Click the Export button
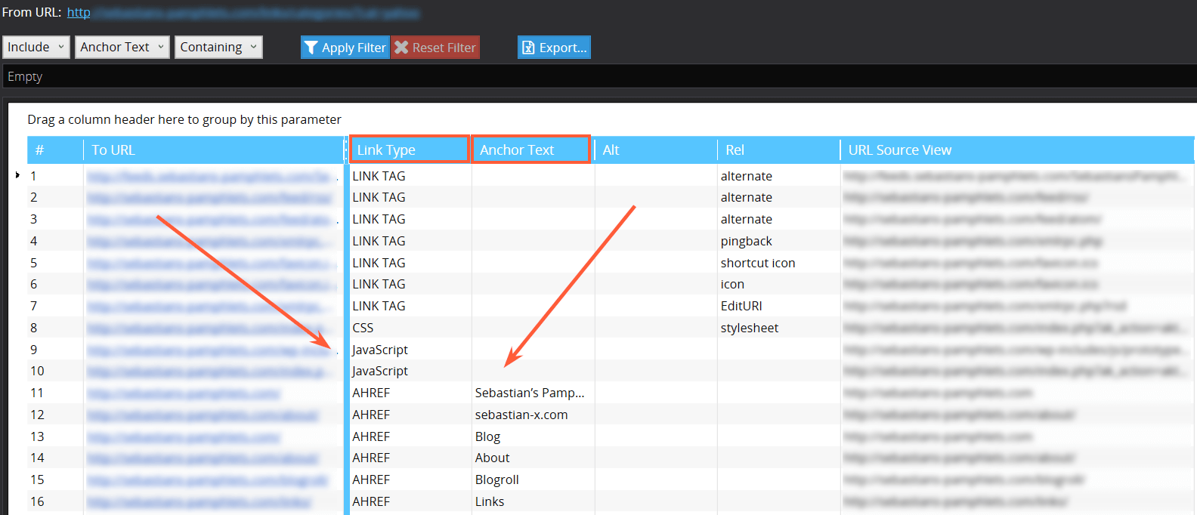The height and width of the screenshot is (515, 1197). (x=554, y=48)
